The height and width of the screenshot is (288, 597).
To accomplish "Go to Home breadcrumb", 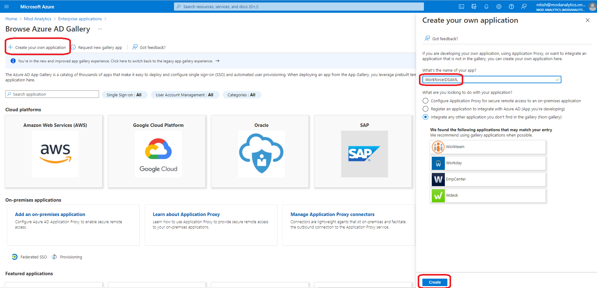I will [11, 19].
